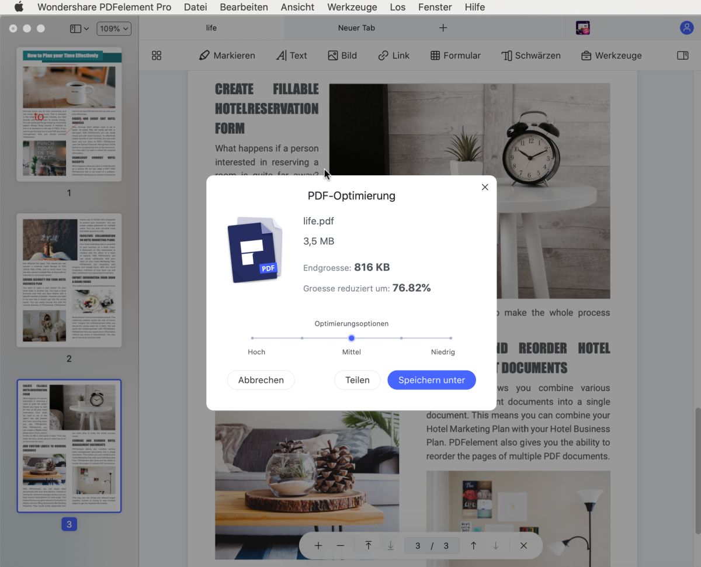
Task: Click the current page number field
Action: [x=418, y=546]
